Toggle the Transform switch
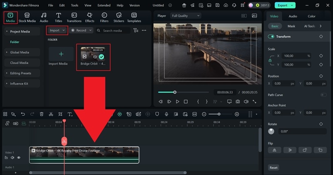This screenshot has width=333, height=175. [x=271, y=37]
